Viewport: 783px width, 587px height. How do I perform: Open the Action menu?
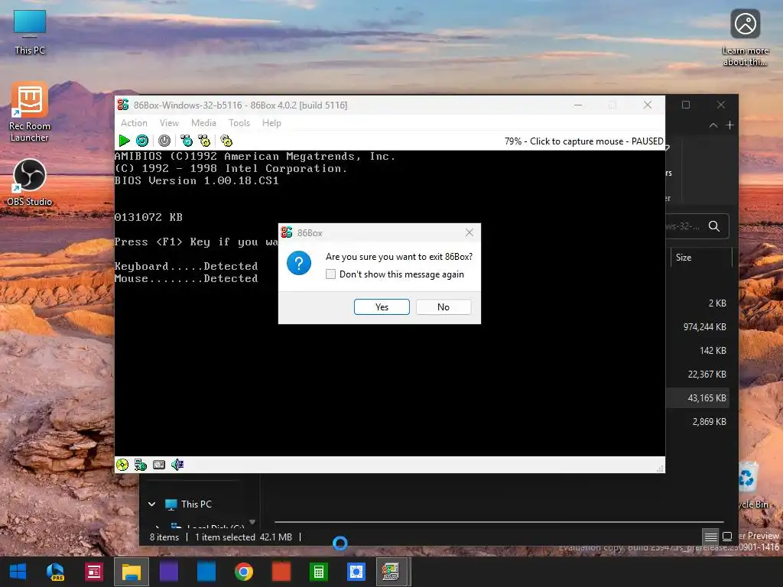pos(134,123)
